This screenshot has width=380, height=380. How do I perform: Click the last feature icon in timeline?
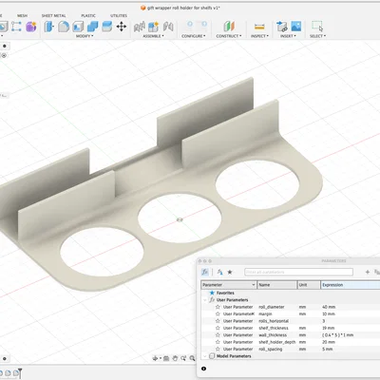point(15,373)
